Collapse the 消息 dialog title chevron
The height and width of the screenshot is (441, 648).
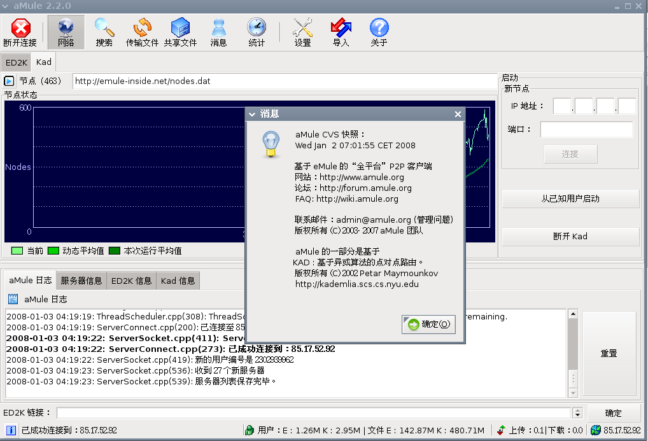pyautogui.click(x=252, y=114)
